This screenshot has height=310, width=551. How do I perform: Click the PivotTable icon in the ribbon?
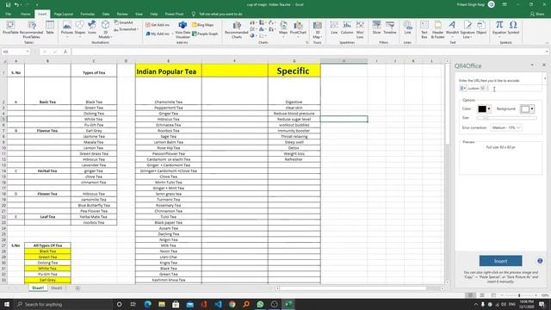coord(10,28)
